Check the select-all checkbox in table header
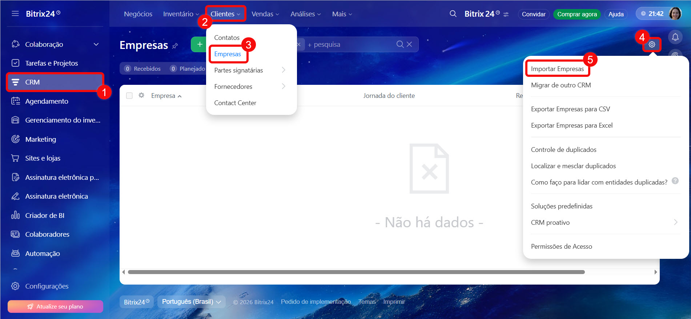 click(129, 96)
